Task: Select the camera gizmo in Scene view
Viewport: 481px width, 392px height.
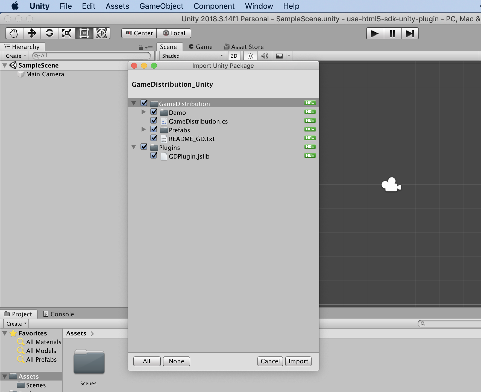Action: (x=391, y=185)
